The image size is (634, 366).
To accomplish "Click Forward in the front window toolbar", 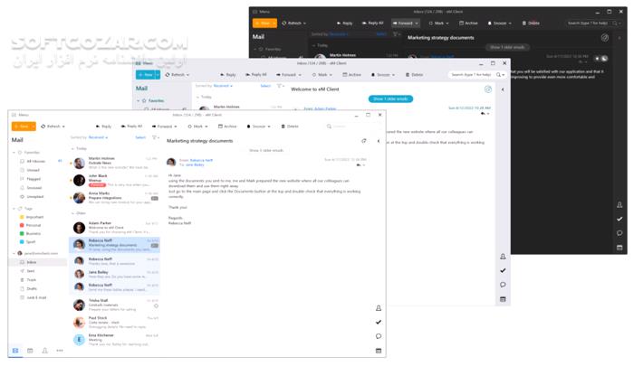I will coord(164,127).
